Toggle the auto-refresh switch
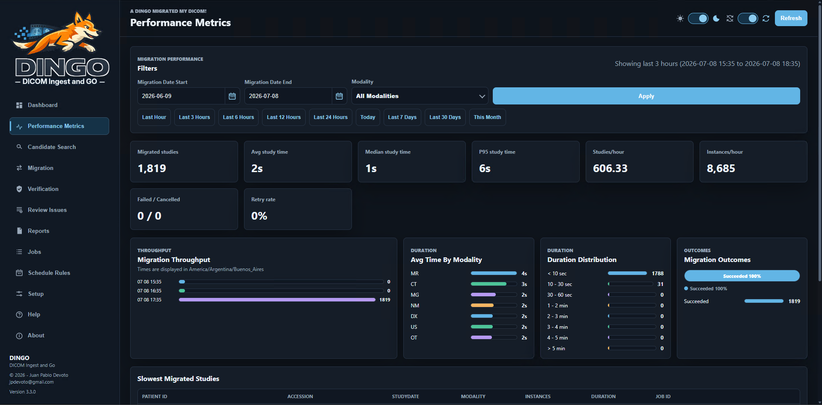Screen dimensions: 822x405 coord(748,18)
